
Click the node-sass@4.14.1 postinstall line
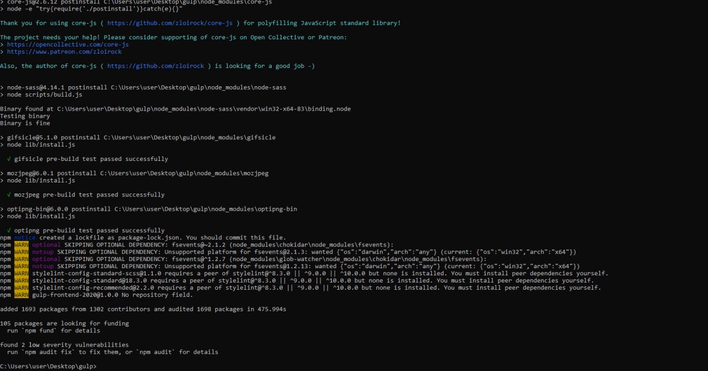[143, 88]
